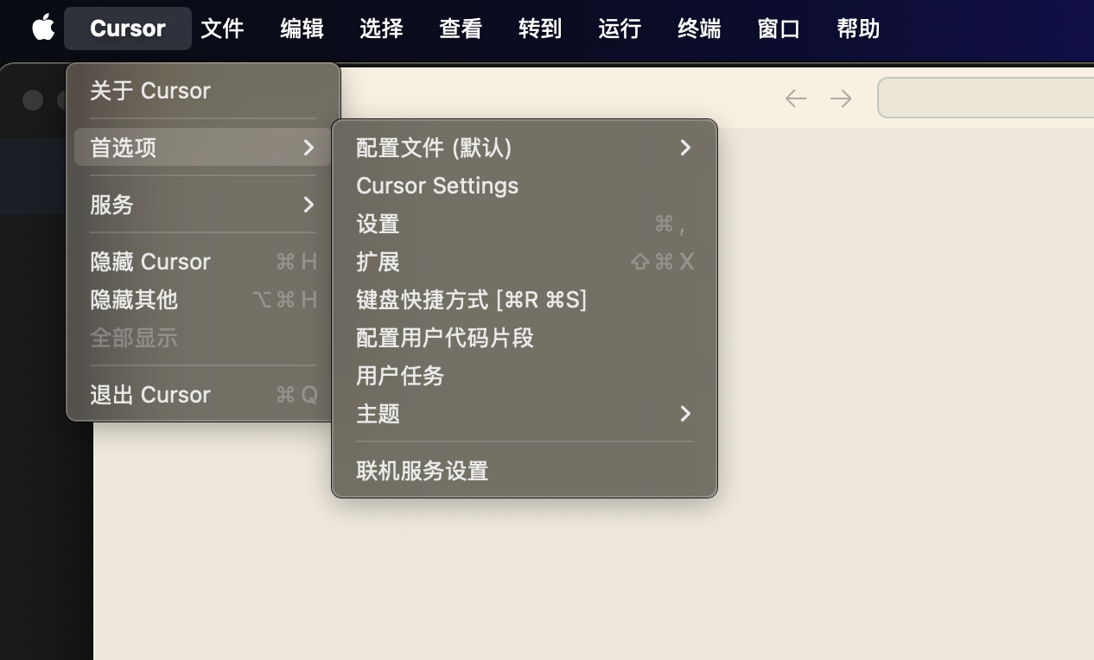Open the 转到 menu
1094x660 pixels.
point(541,29)
